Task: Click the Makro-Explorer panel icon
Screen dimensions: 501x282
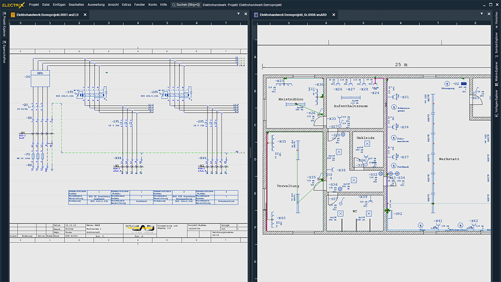Action: click(x=496, y=84)
